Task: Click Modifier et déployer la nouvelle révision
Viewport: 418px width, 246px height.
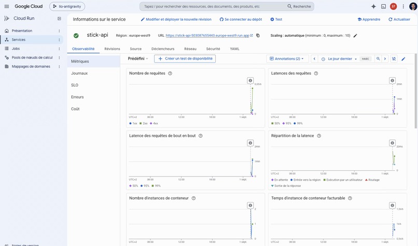Action: [x=176, y=20]
